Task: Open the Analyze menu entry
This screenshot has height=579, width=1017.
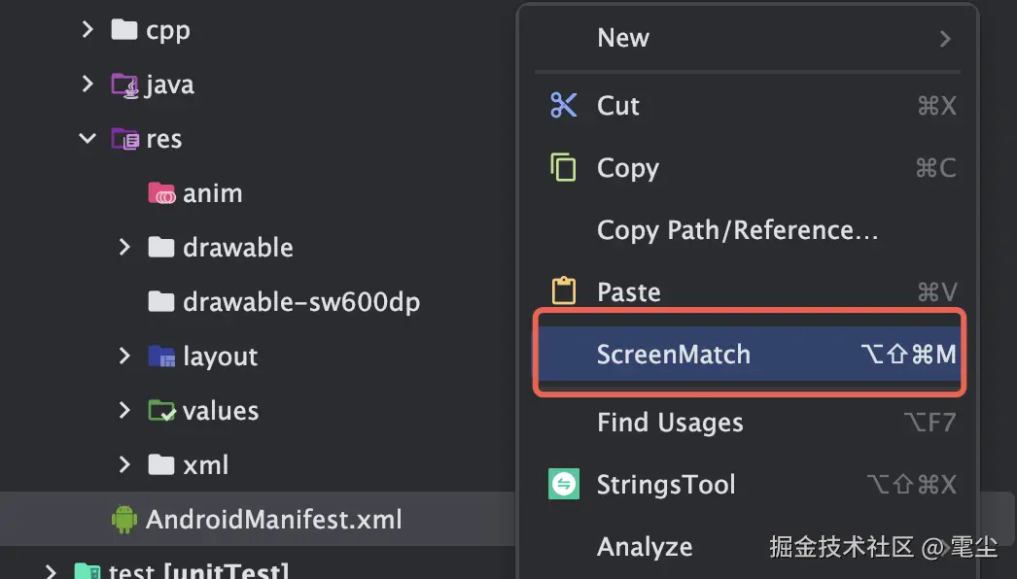Action: (645, 547)
